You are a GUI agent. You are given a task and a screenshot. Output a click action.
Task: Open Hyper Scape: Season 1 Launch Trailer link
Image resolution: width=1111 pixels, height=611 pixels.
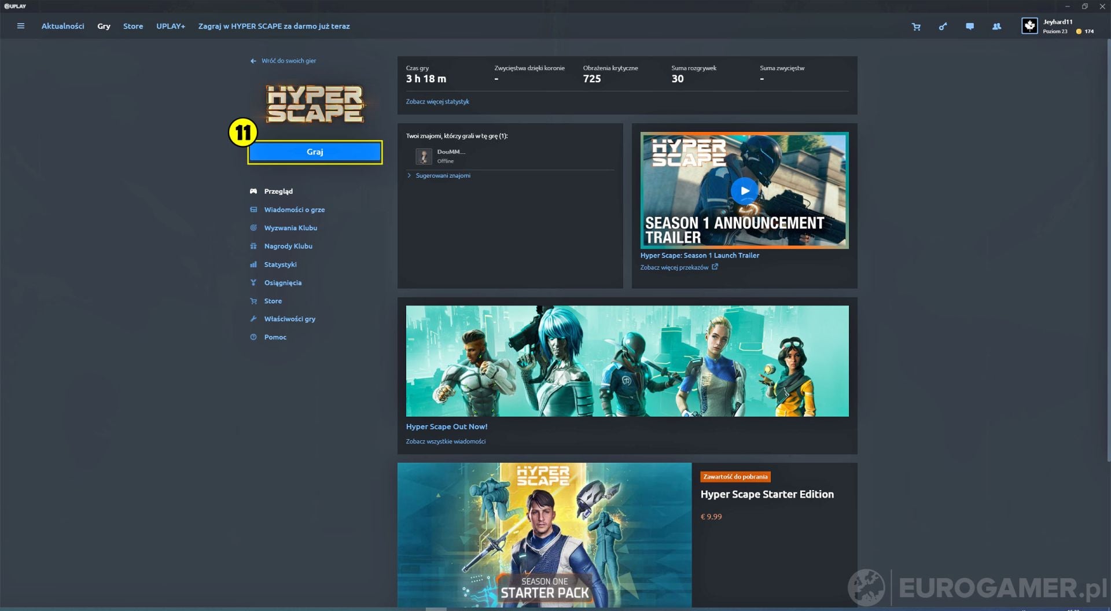point(700,255)
